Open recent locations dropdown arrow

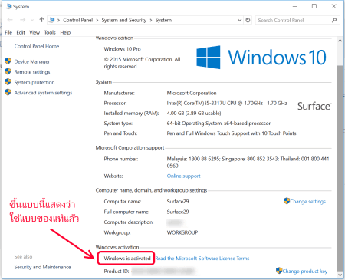32,20
